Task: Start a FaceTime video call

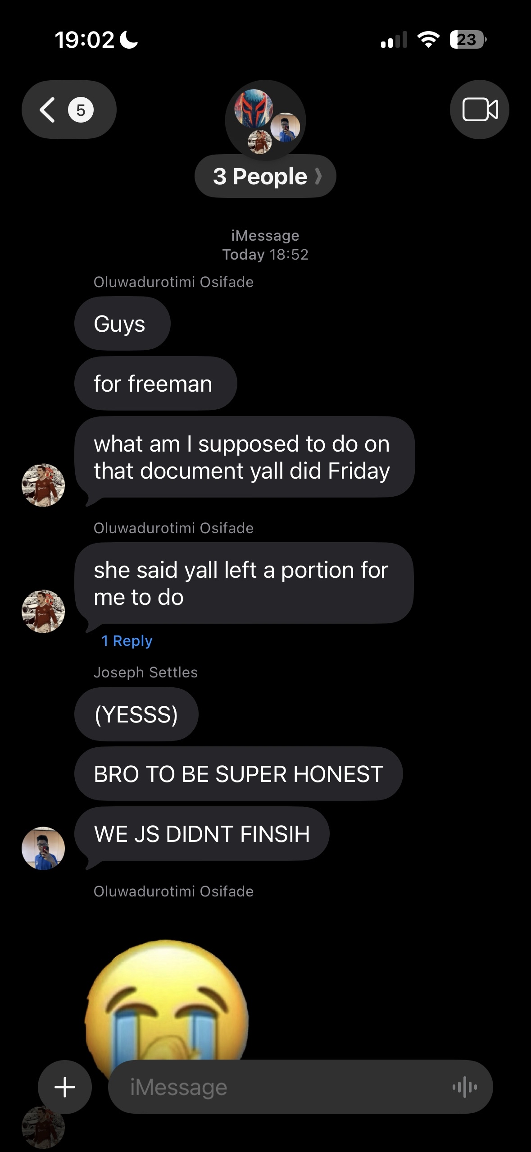Action: (x=480, y=110)
